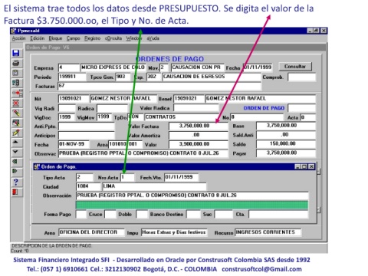Click the Orden de Pago subwindow scrollbar

(x=318, y=191)
